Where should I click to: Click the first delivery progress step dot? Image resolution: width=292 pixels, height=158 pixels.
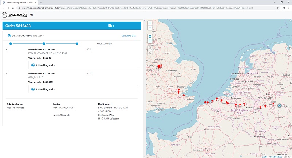[11, 43]
